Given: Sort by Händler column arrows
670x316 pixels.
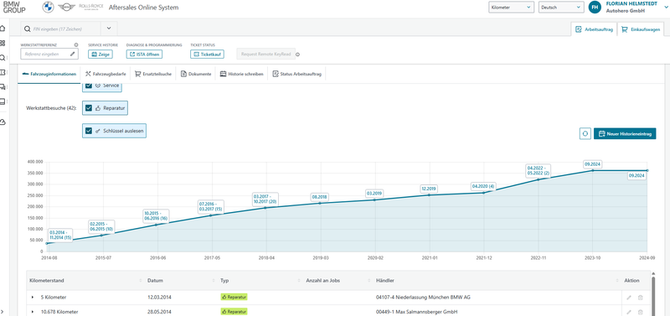Looking at the screenshot, I should click(x=617, y=281).
